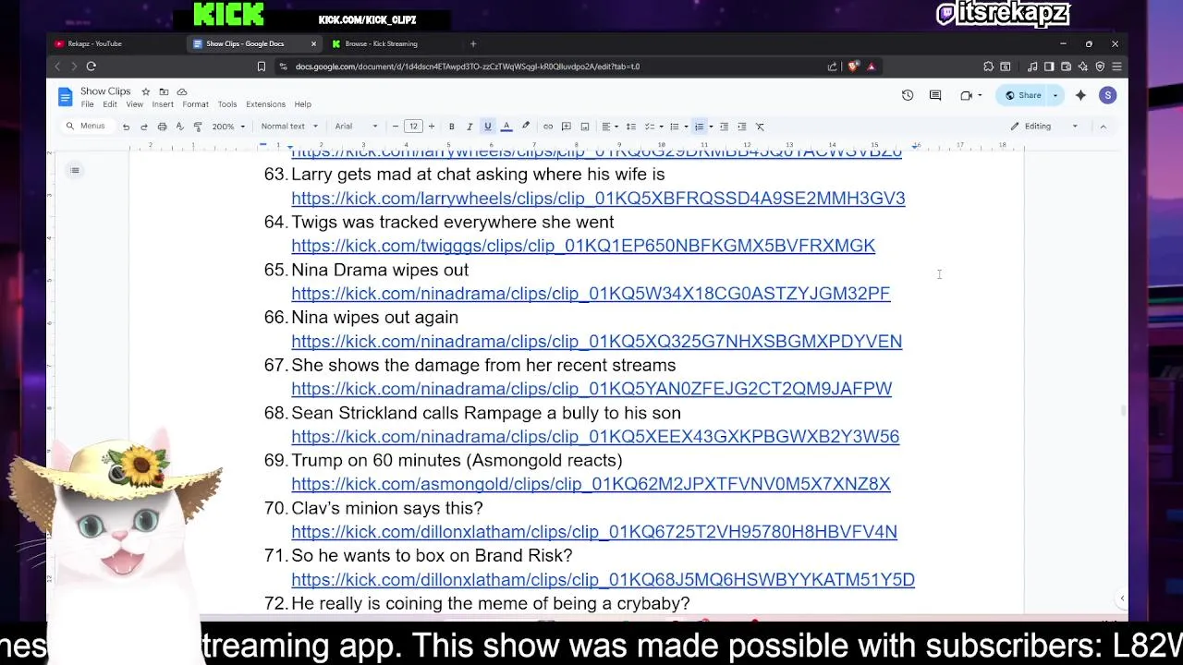The image size is (1183, 665).
Task: Click the Redo arrow in Docs toolbar
Action: 143,127
